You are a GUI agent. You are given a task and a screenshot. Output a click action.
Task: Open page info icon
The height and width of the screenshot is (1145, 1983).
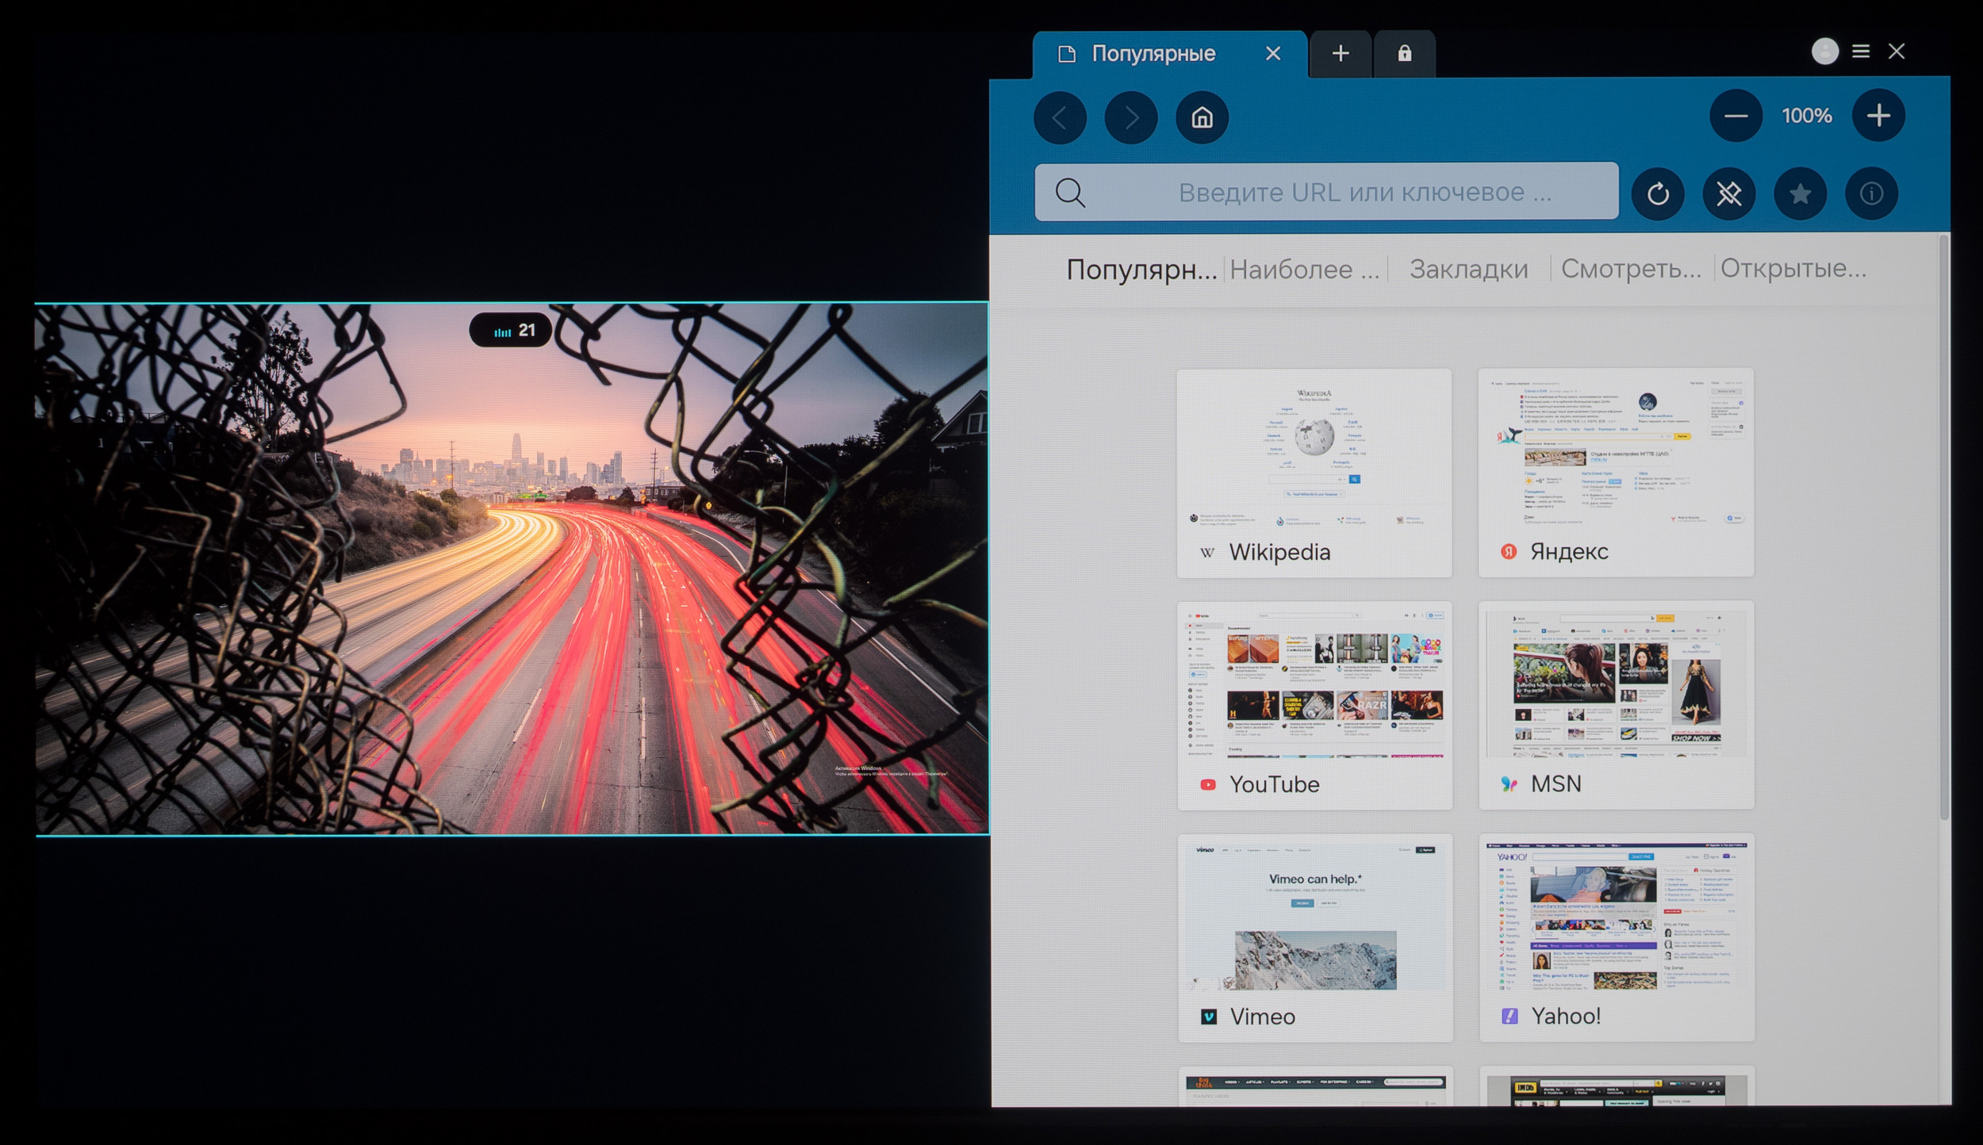tap(1872, 193)
